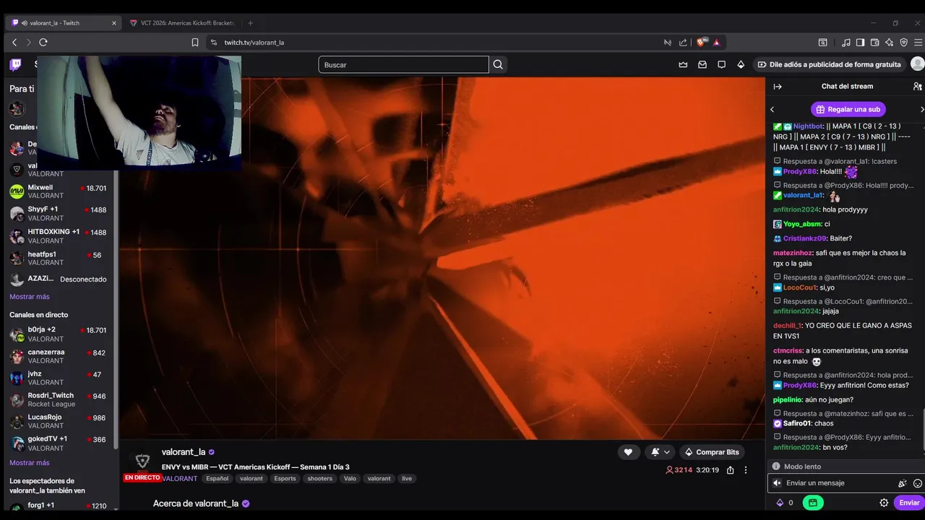Viewport: 925px width, 520px height.
Task: Send the chat message with 'Enviar'
Action: 909,503
